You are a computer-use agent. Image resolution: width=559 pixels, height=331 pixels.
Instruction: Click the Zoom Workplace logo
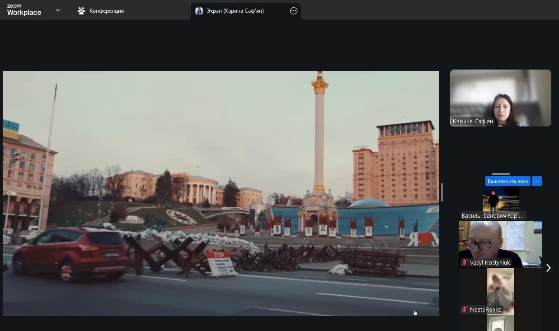tap(24, 10)
